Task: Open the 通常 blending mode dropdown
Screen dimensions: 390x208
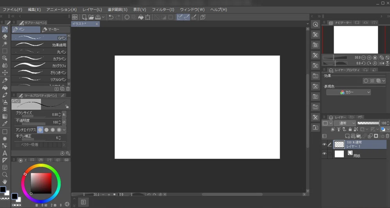Action: point(345,123)
